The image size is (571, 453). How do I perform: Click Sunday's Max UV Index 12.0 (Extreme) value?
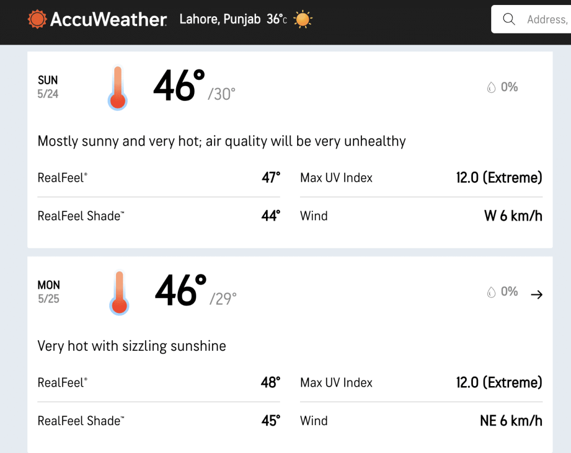pos(499,178)
